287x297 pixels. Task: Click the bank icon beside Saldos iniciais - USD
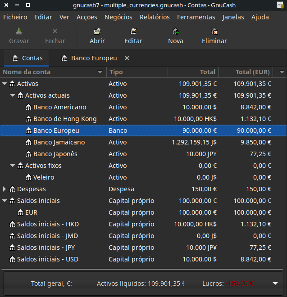pyautogui.click(x=12, y=259)
